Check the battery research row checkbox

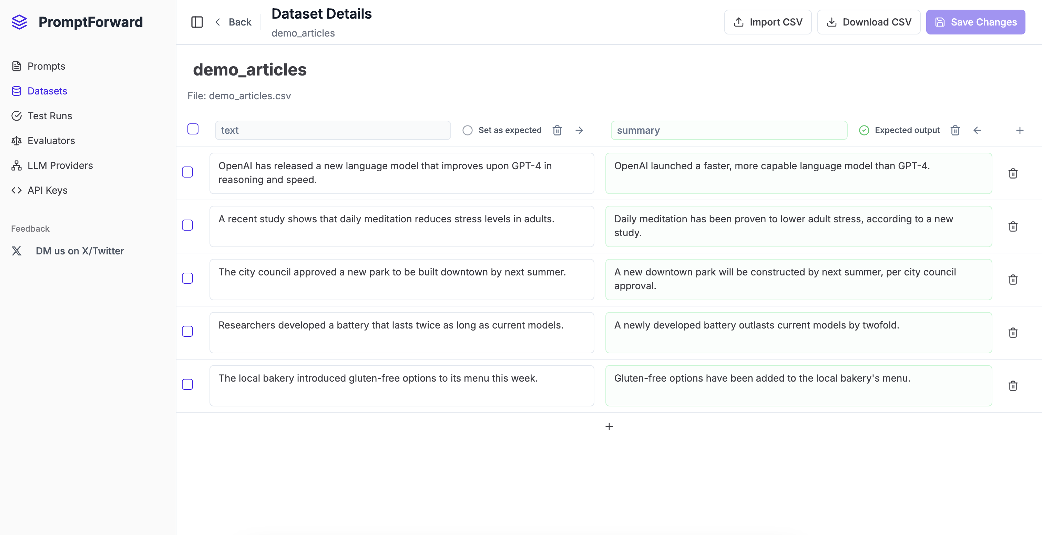click(188, 331)
